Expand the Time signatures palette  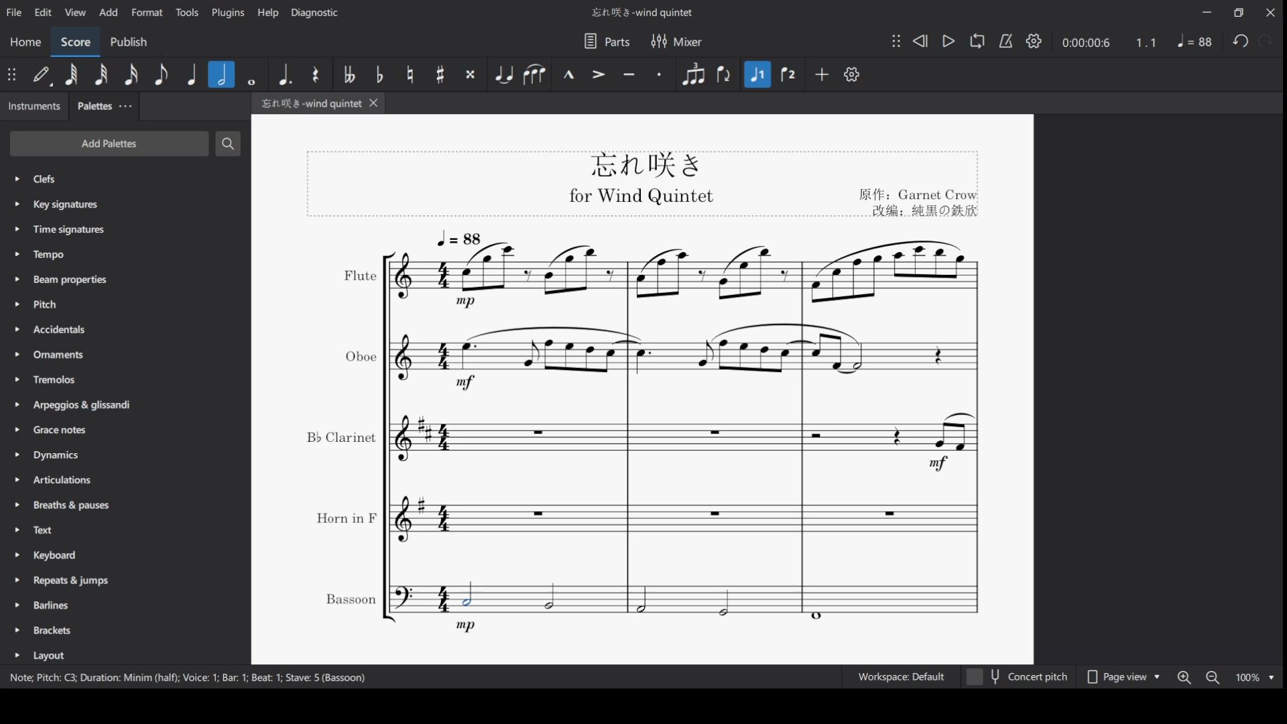tap(17, 229)
